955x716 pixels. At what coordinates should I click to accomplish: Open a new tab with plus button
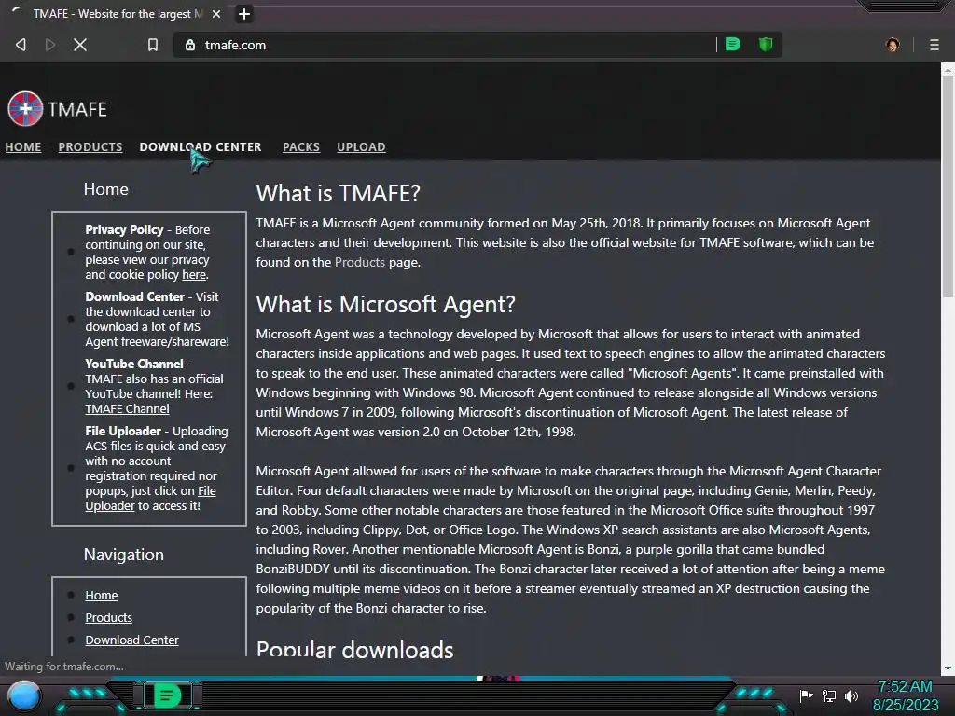pos(244,14)
